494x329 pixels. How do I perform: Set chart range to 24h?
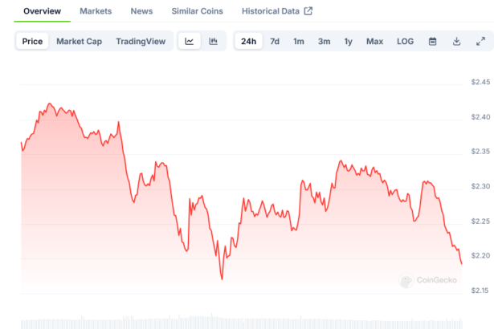coord(249,42)
